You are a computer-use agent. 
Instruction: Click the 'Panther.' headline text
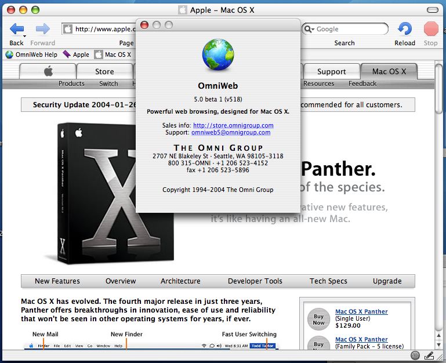pyautogui.click(x=338, y=169)
